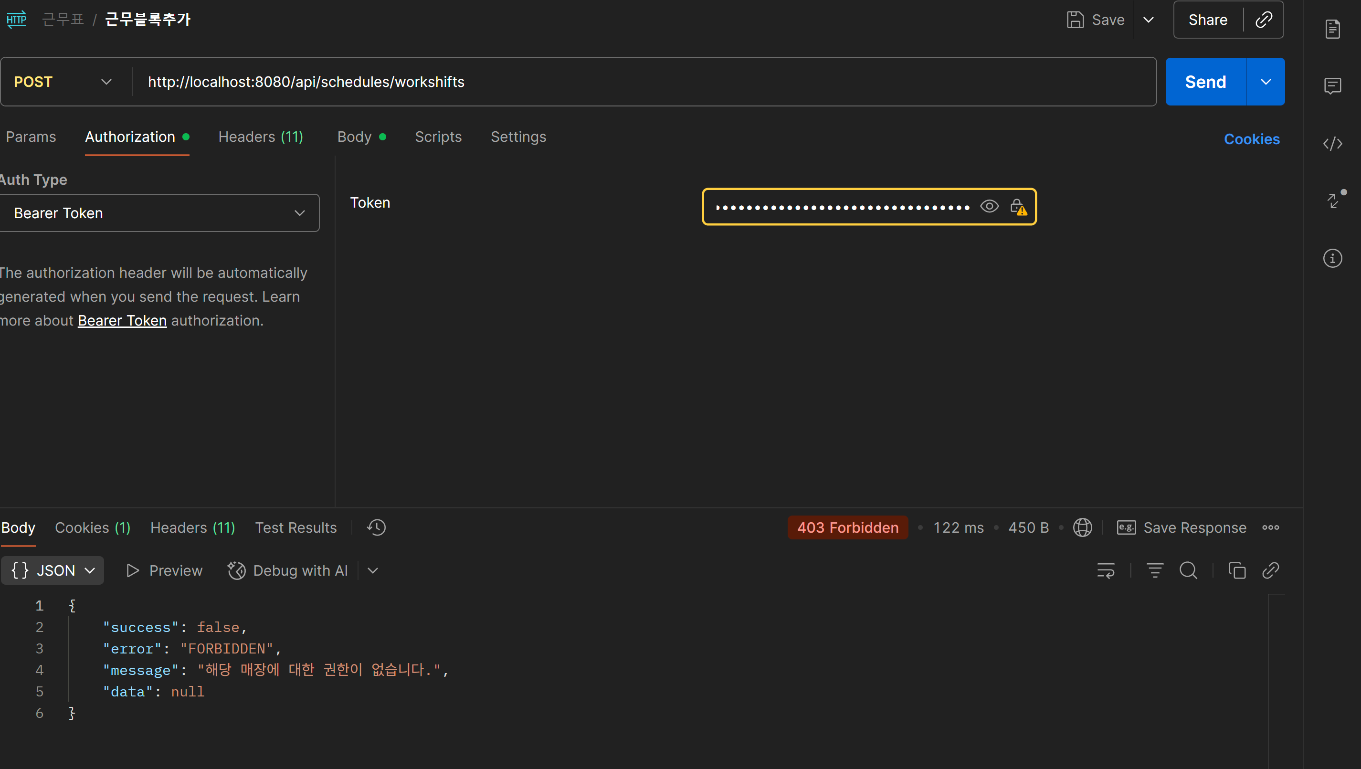The image size is (1361, 769).
Task: Open the JSON format dropdown
Action: [53, 570]
